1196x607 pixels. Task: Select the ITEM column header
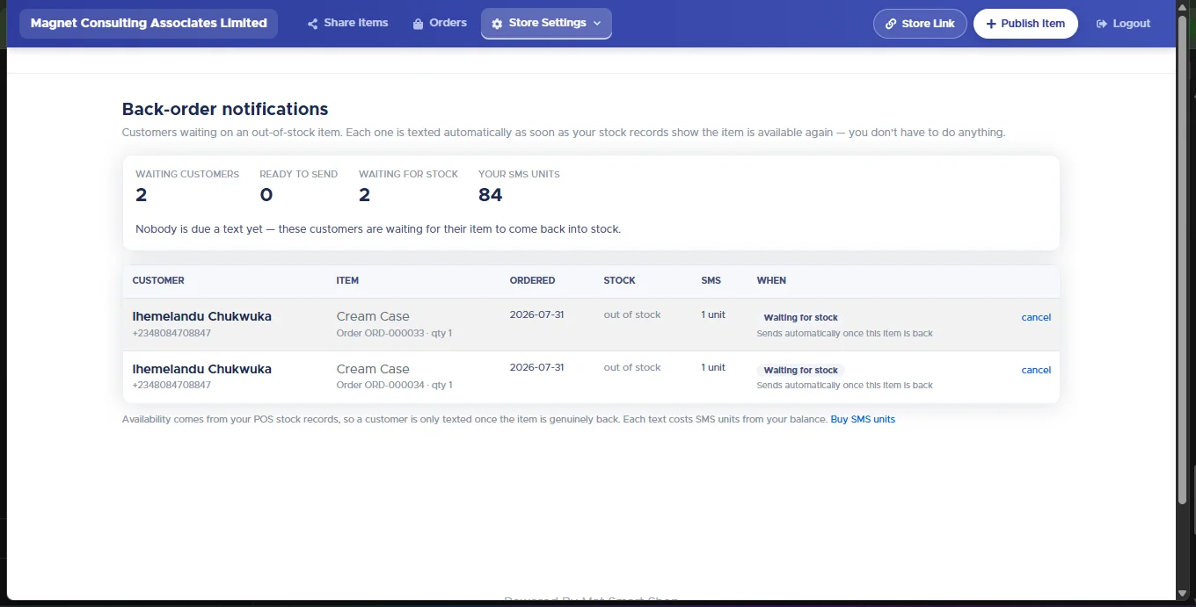pos(347,280)
